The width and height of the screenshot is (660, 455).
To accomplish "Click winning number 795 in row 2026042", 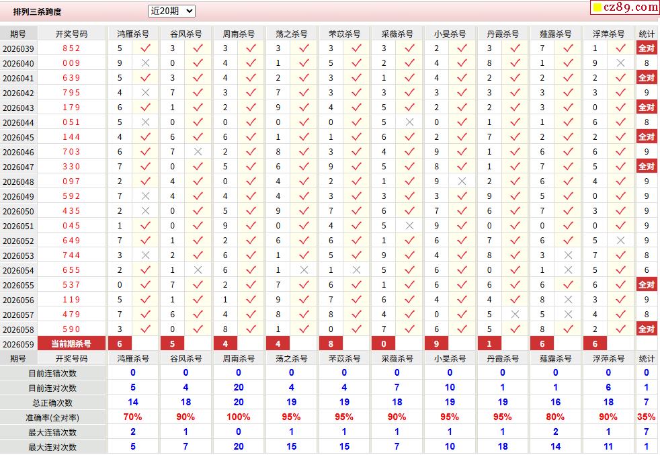I will click(71, 92).
